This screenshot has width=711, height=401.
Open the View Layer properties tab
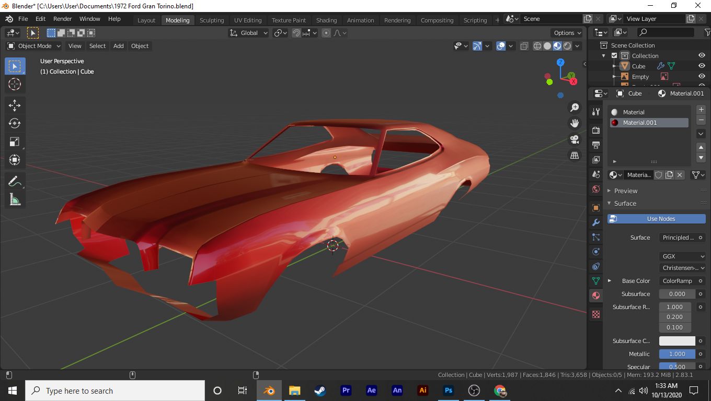tap(595, 160)
